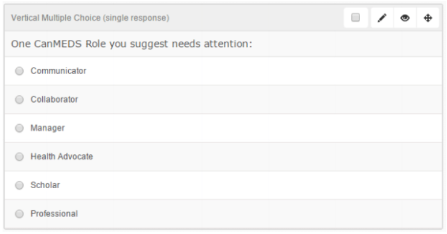Mark the Scholar radio button
Screen dimensions: 447x234
pyautogui.click(x=19, y=185)
